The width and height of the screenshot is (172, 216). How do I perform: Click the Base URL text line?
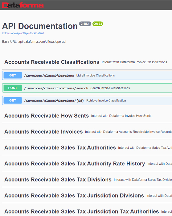coord(34,41)
